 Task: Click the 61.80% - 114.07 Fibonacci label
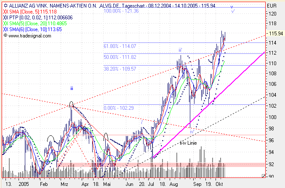pyautogui.click(x=120, y=46)
